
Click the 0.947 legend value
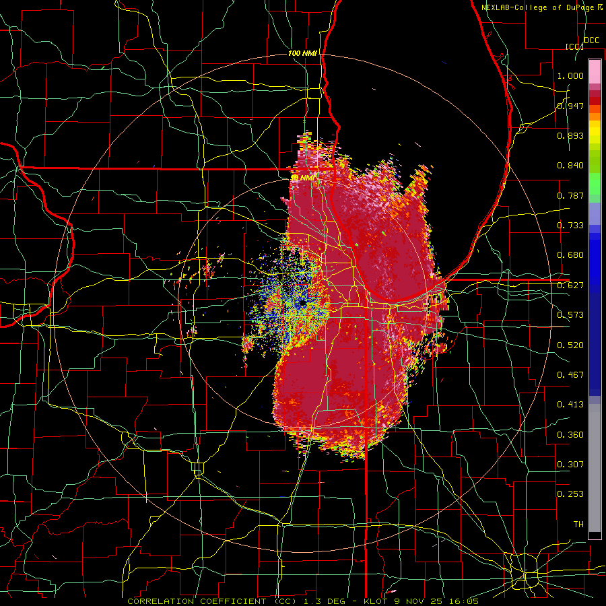point(570,106)
